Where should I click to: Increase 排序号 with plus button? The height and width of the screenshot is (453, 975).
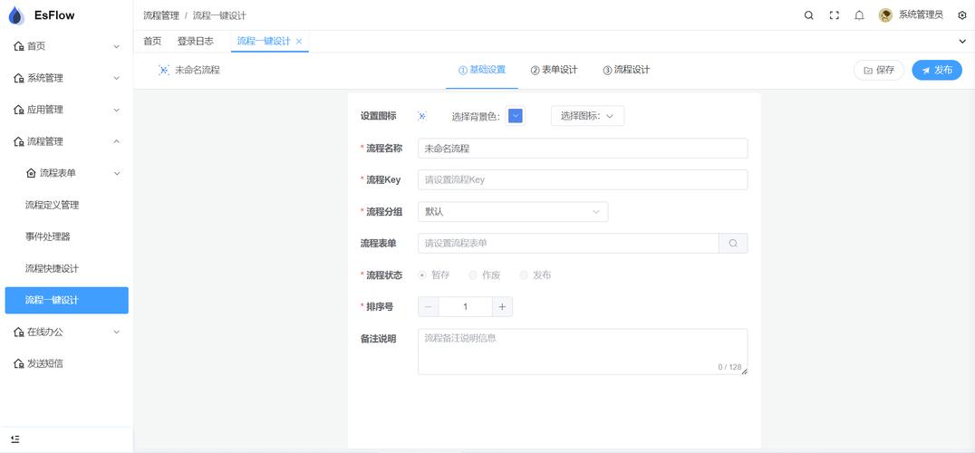click(502, 307)
